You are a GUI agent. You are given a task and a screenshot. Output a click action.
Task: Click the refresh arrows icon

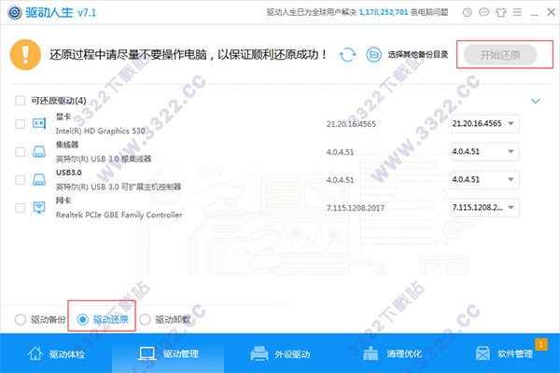coord(347,55)
